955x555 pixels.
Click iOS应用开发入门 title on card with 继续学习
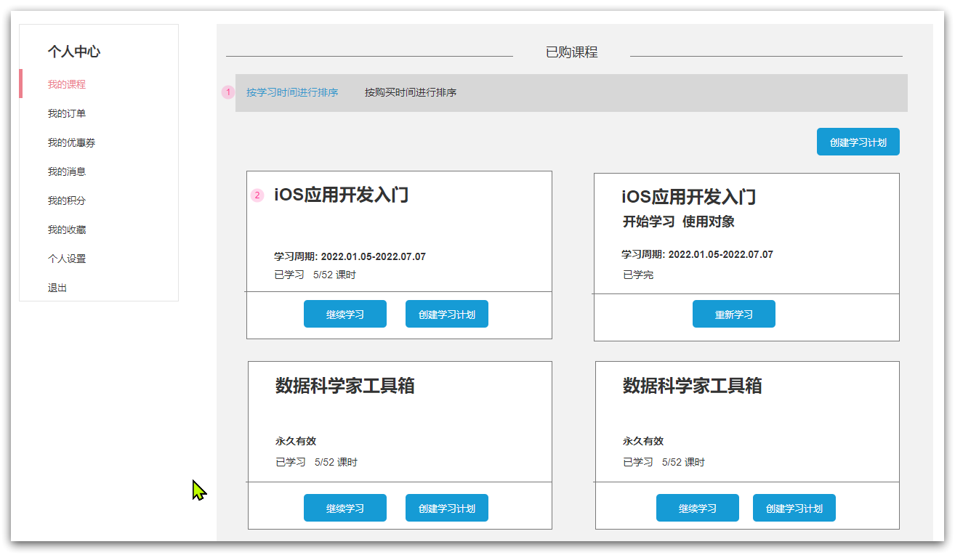[342, 195]
